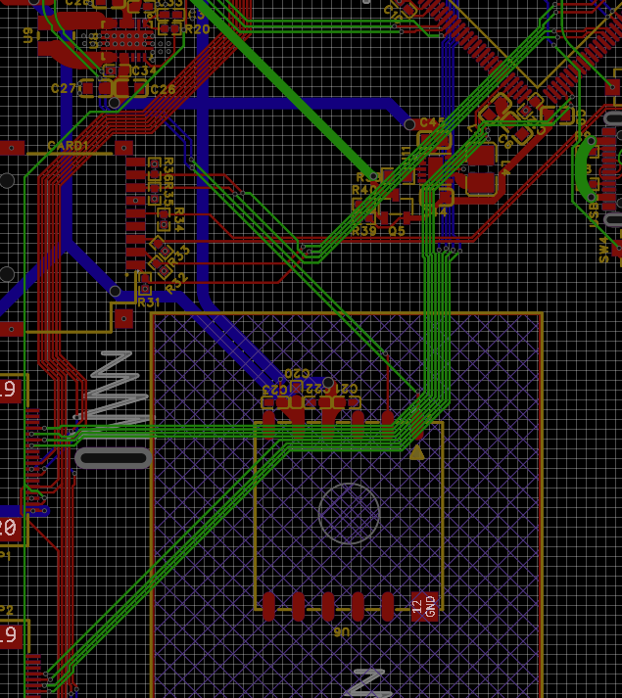Click the C34 capacitor label
This screenshot has height=698, width=622.
point(144,70)
